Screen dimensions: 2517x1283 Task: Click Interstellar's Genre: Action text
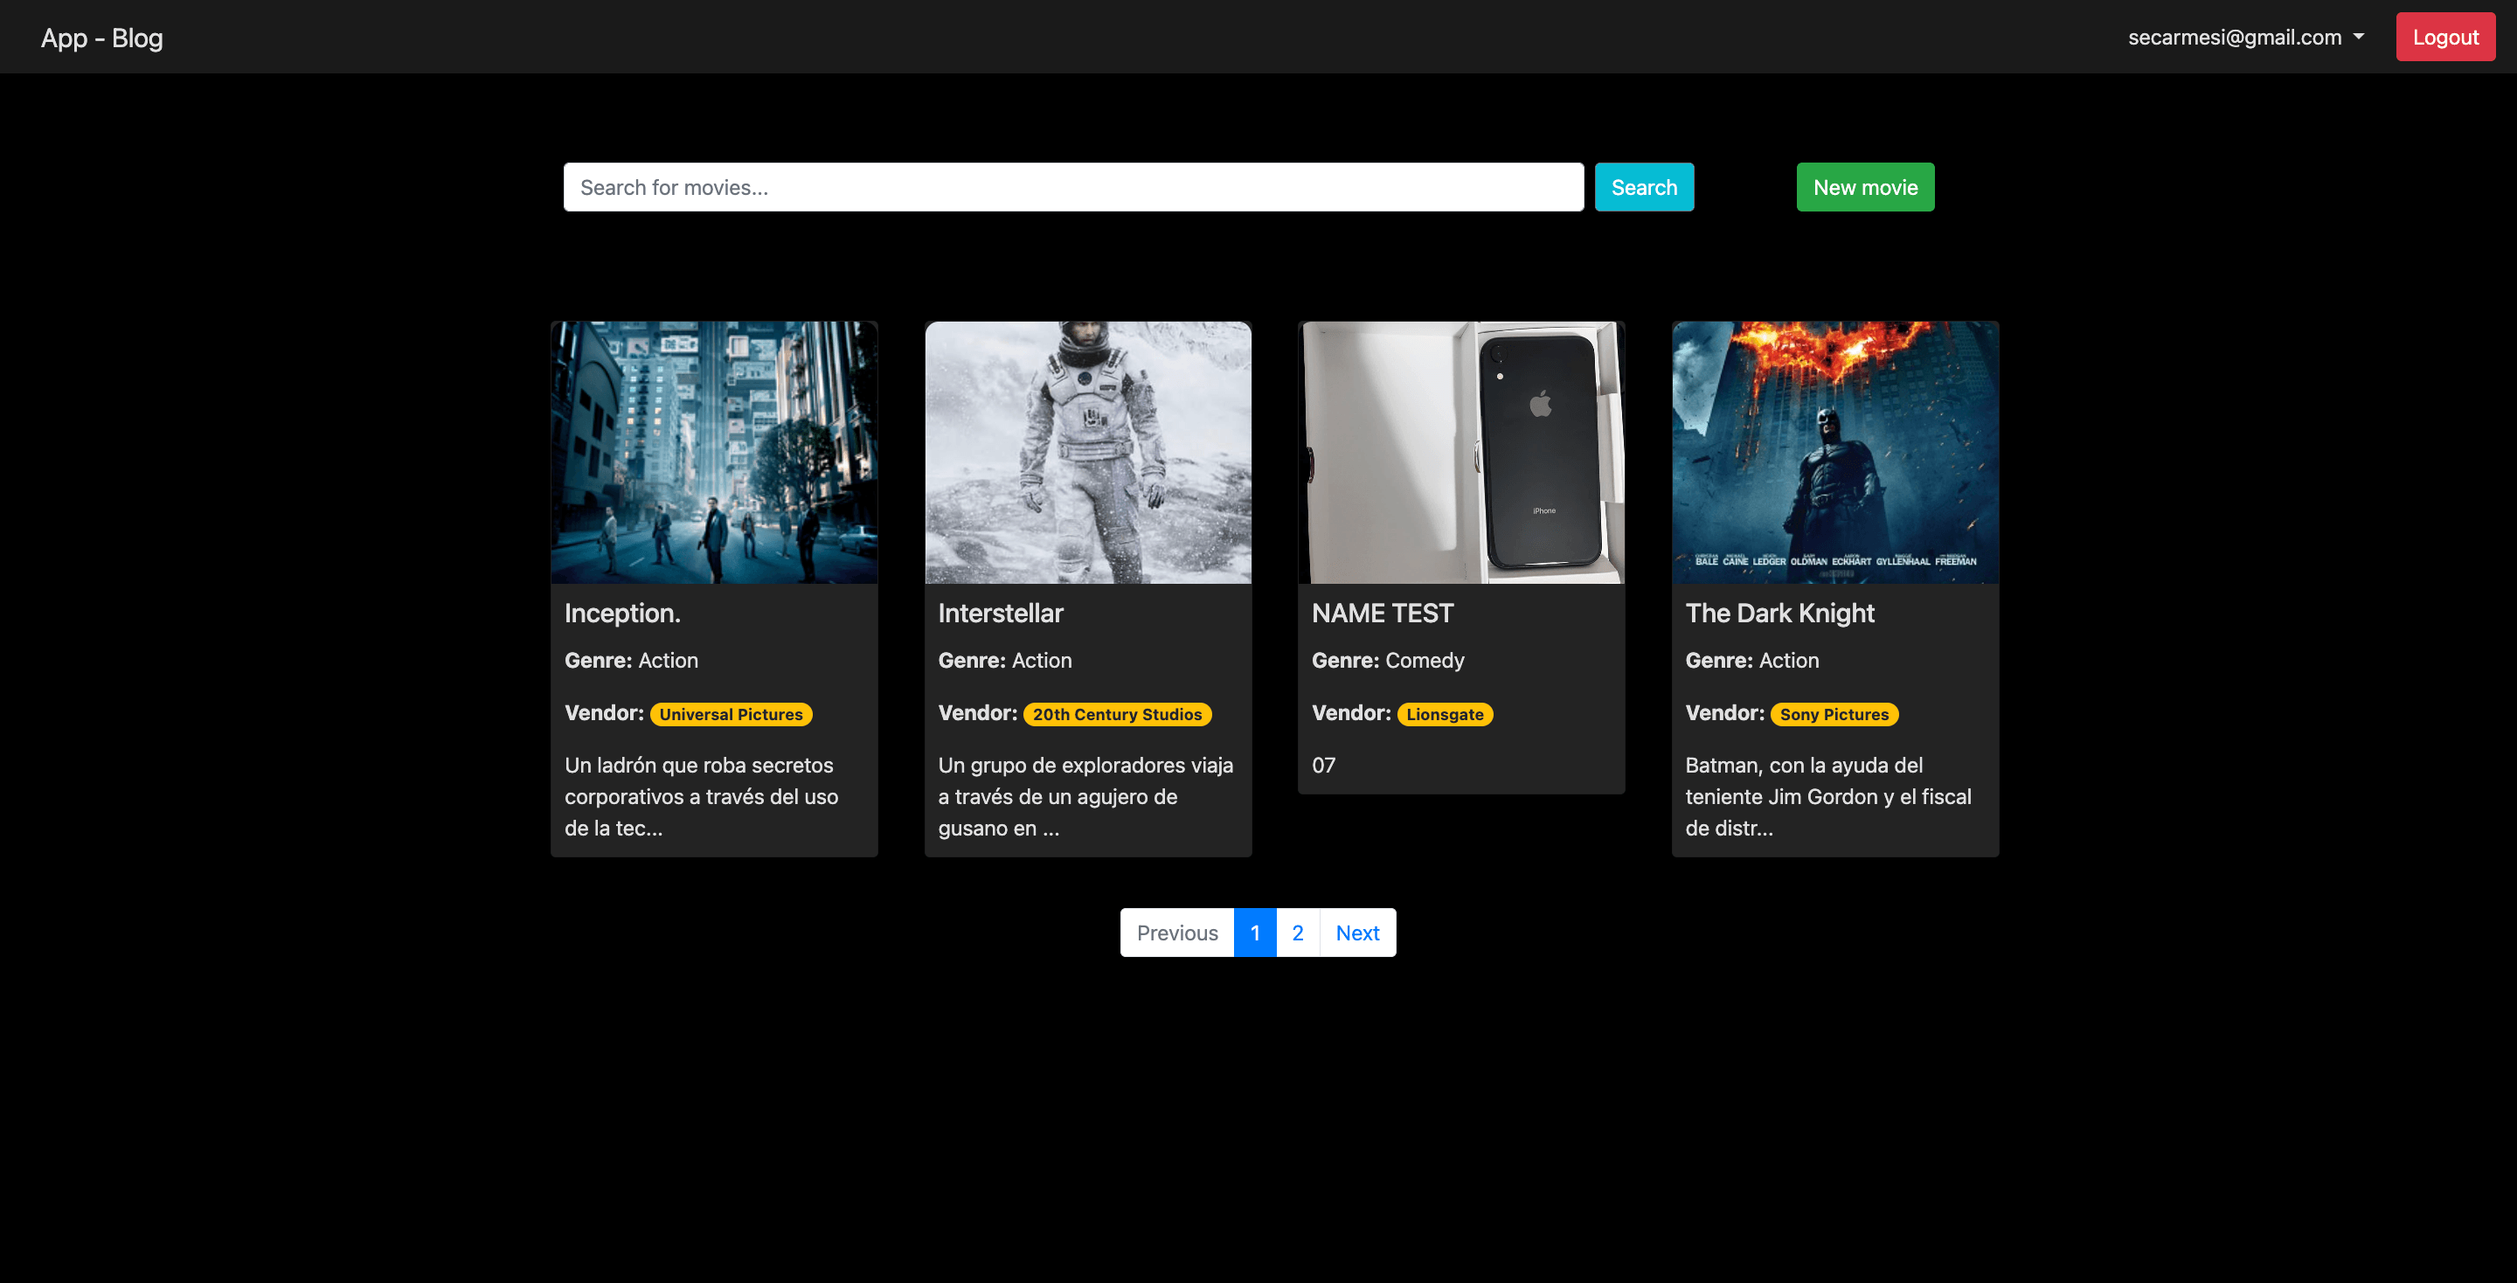click(1004, 661)
